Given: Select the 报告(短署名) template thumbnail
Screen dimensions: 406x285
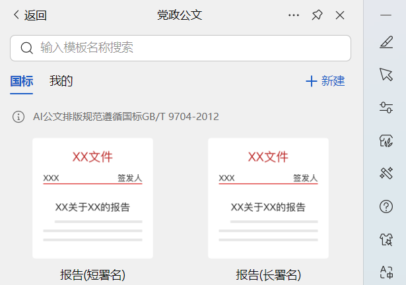Looking at the screenshot, I should (92, 199).
